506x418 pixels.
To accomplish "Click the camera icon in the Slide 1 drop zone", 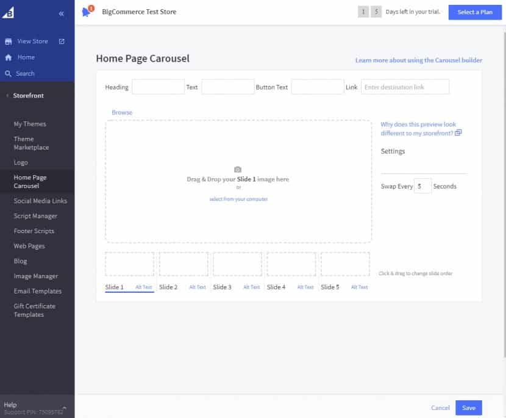I will coord(238,169).
